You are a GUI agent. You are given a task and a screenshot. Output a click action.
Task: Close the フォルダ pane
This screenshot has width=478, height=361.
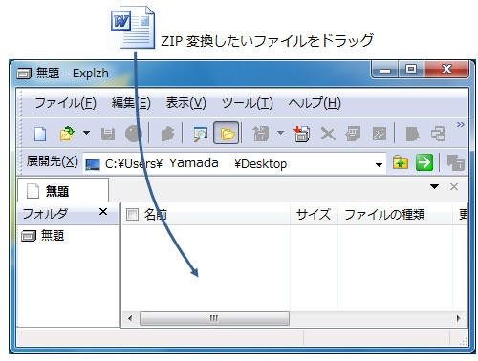pos(103,212)
